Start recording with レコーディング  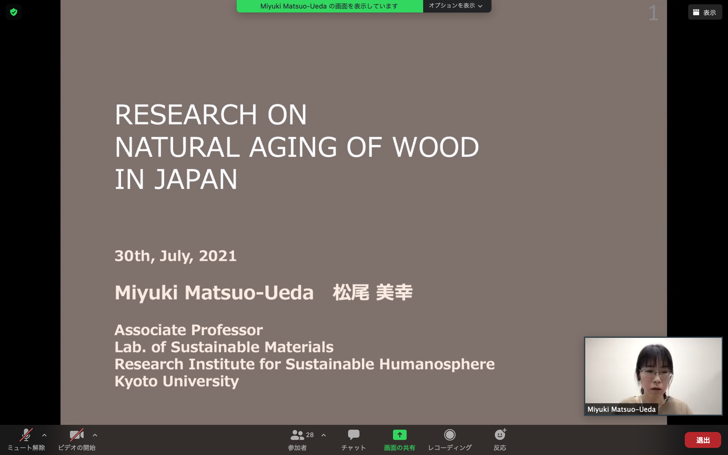point(450,440)
